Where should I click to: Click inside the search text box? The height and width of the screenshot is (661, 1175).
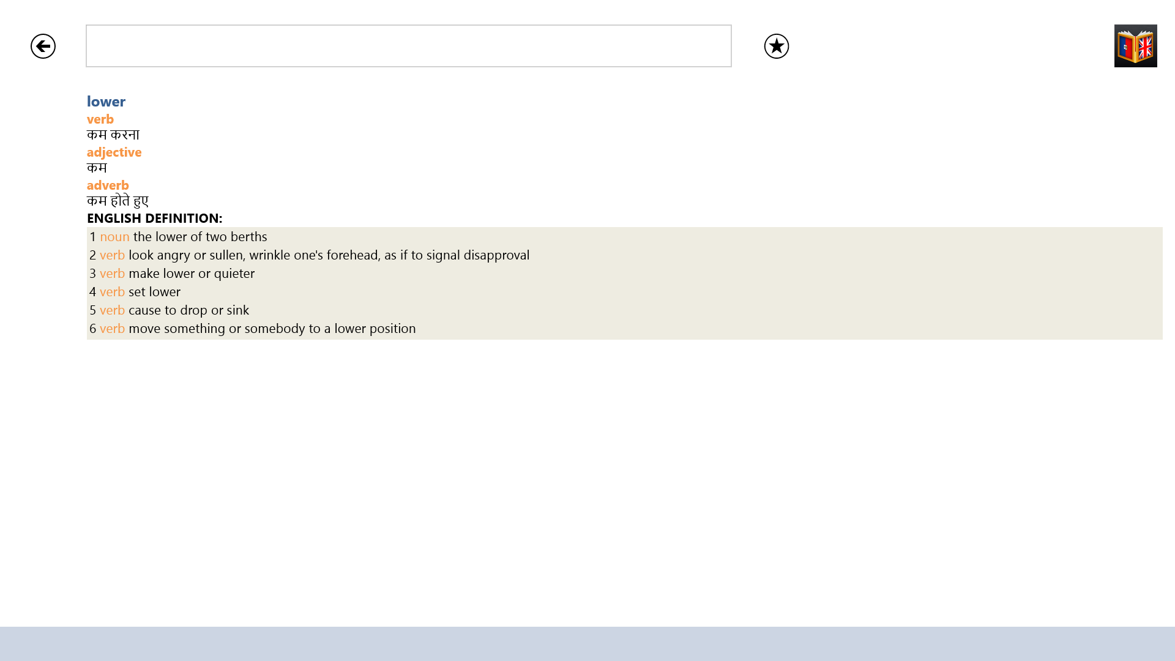point(408,46)
